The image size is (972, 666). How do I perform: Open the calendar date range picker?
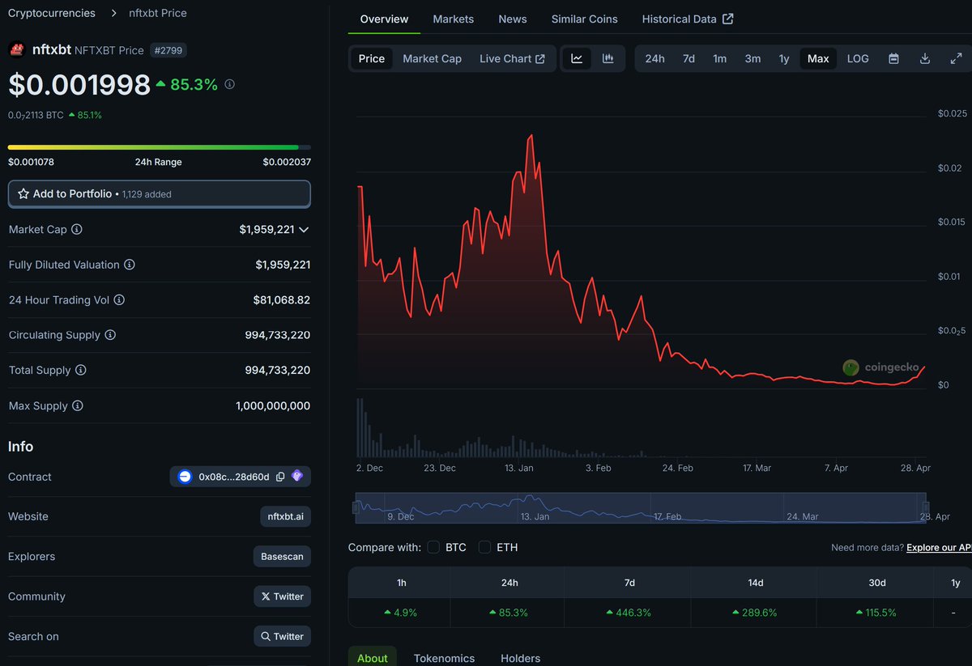(893, 58)
